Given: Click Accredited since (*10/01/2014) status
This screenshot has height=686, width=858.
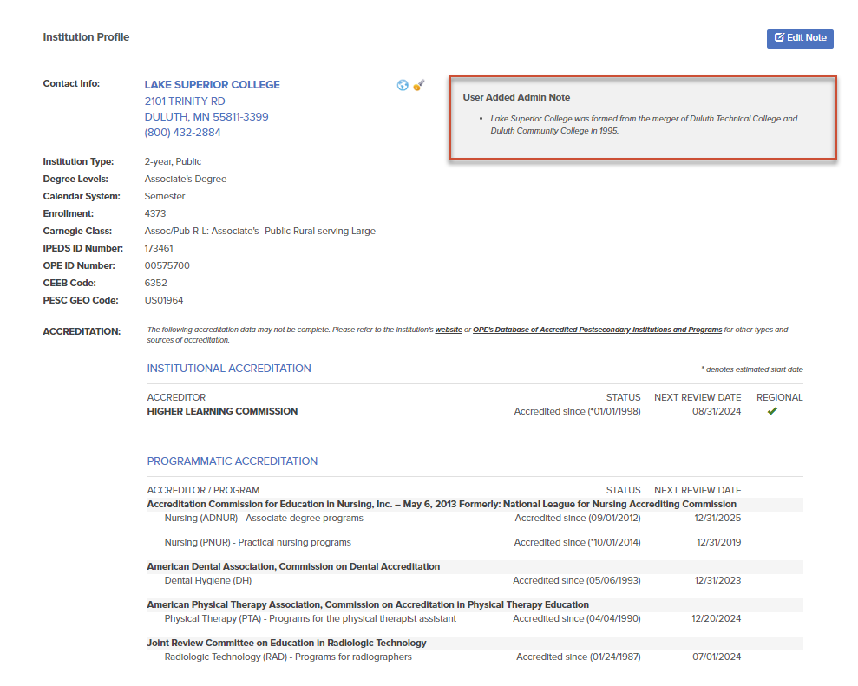Looking at the screenshot, I should [577, 543].
